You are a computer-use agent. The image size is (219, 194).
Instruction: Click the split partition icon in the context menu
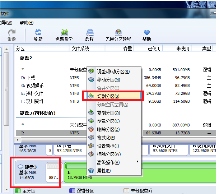coord(91,96)
